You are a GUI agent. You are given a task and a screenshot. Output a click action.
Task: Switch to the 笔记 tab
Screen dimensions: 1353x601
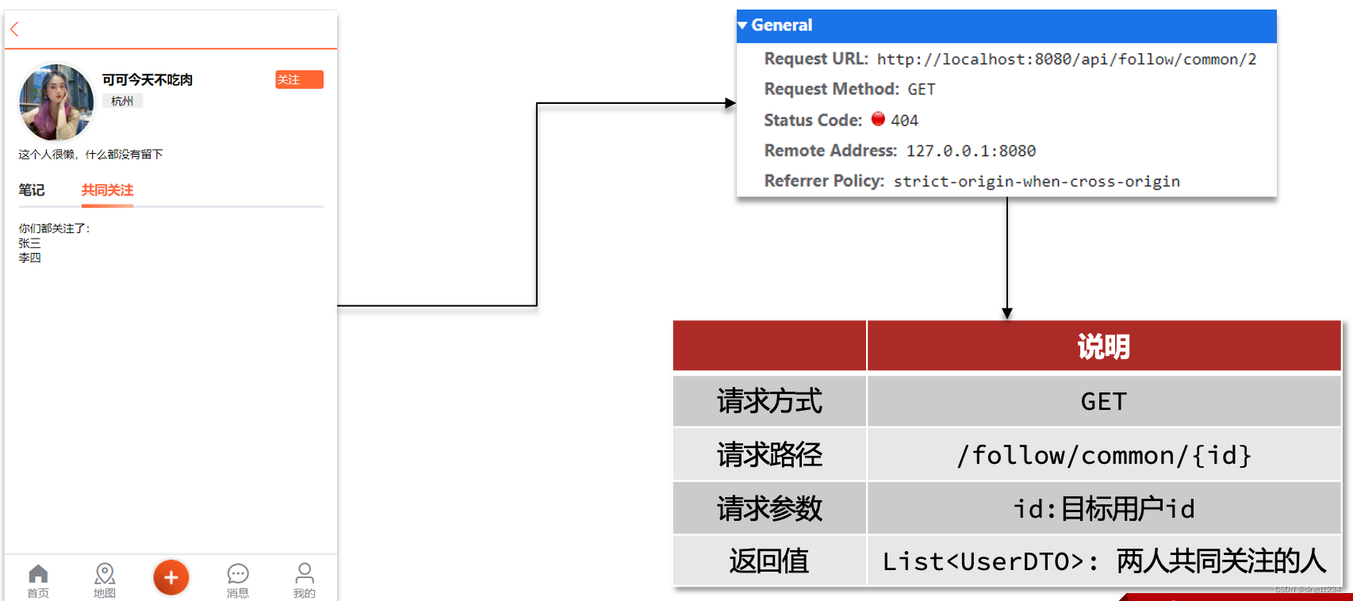32,190
